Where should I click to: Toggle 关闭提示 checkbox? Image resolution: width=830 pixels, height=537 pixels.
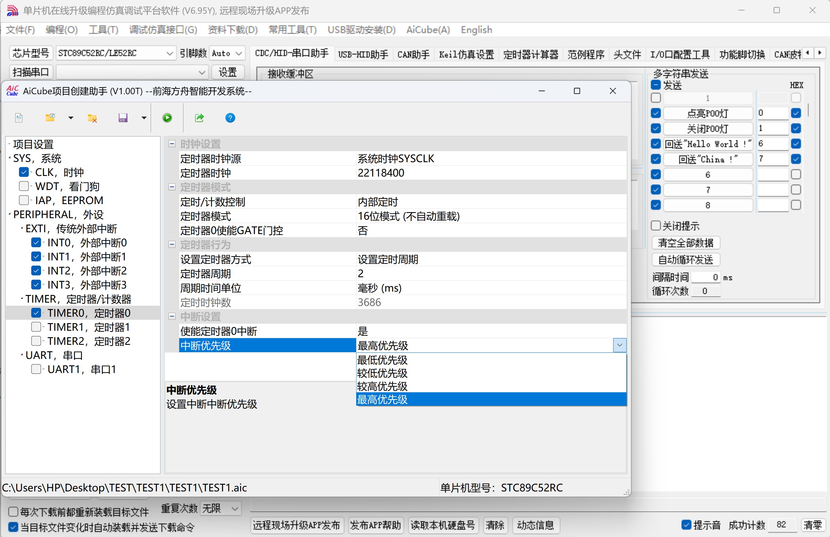[x=656, y=226]
